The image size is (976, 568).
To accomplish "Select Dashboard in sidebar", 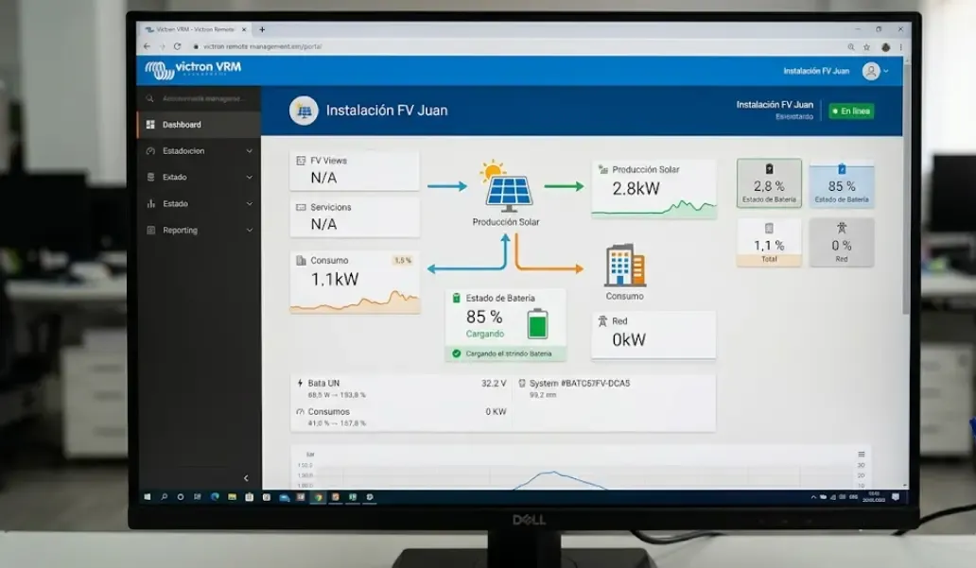I will point(200,125).
